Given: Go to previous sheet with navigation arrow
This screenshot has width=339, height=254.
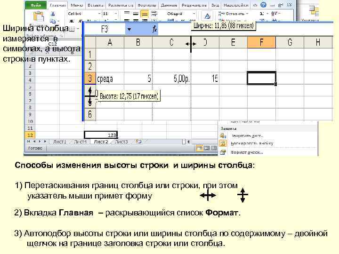Looking at the screenshot, I should 34,142.
